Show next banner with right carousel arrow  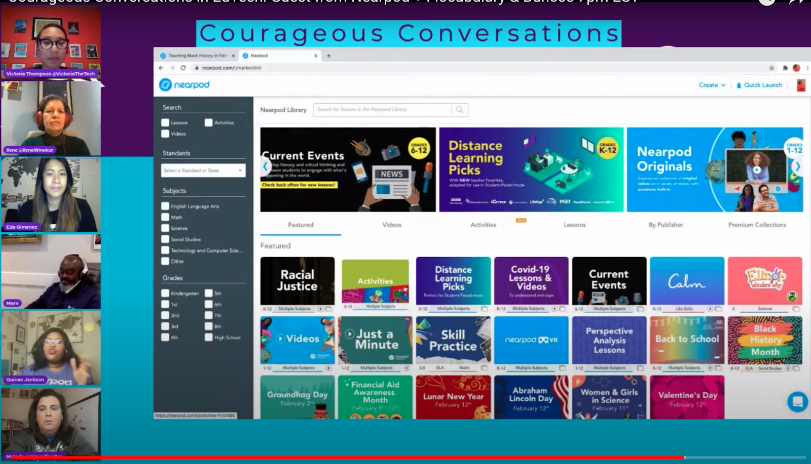coord(797,166)
